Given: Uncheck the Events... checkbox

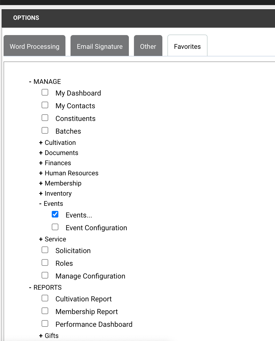Looking at the screenshot, I should [55, 214].
